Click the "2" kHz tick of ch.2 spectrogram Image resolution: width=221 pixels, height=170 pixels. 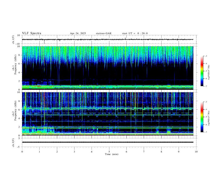tap(19, 127)
